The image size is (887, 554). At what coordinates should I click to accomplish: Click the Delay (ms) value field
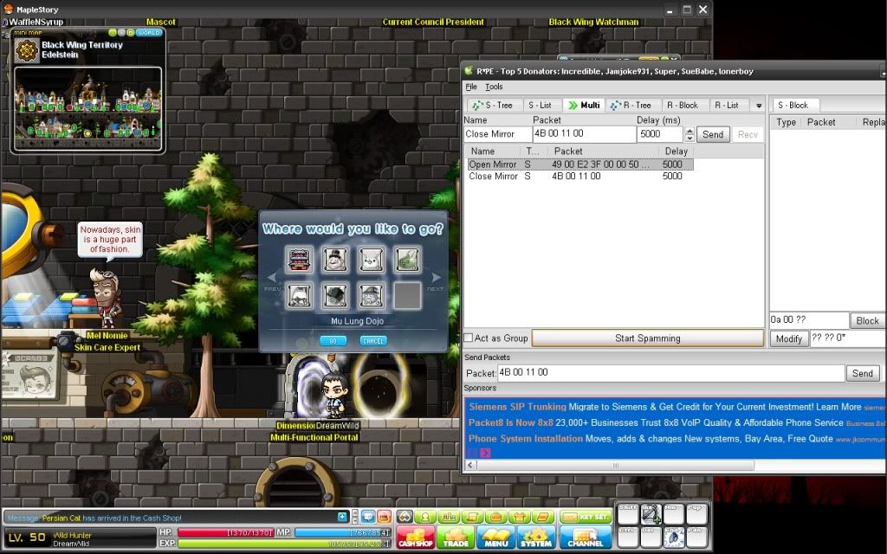[x=659, y=134]
